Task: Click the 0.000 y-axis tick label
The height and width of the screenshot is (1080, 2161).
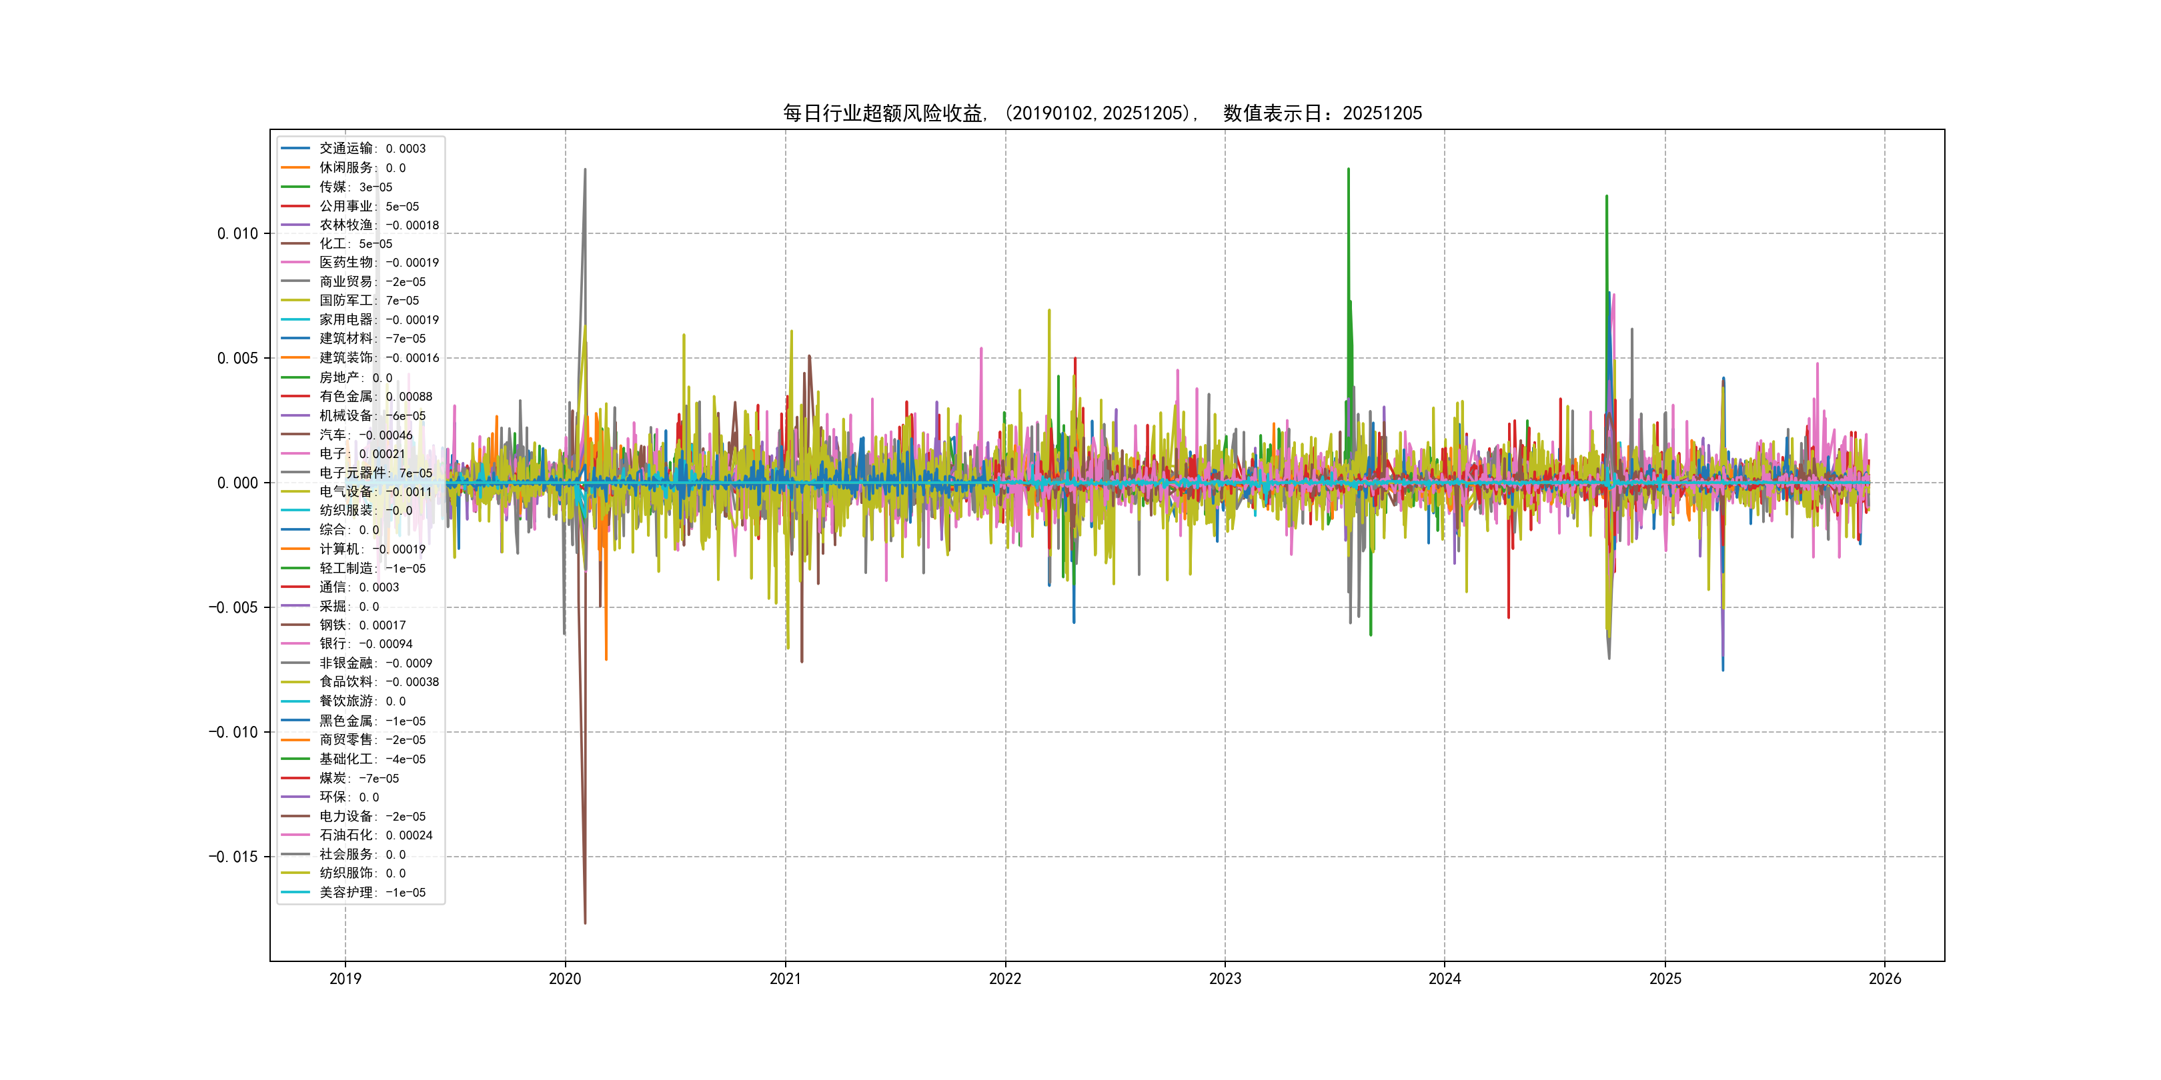Action: 237,483
